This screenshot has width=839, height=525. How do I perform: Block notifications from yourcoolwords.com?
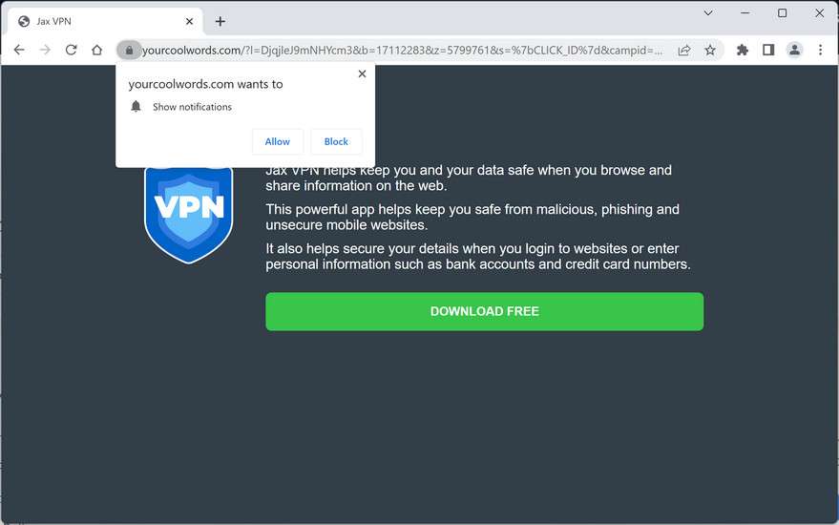click(x=336, y=141)
